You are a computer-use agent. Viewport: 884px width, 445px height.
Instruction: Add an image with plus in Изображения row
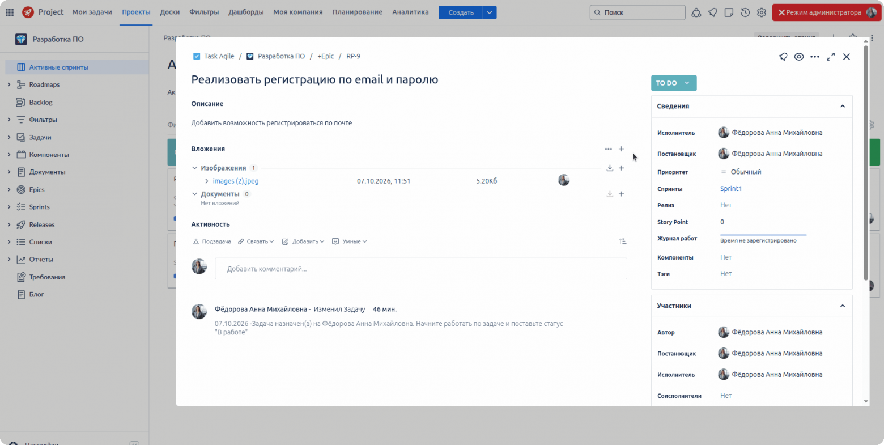click(622, 168)
